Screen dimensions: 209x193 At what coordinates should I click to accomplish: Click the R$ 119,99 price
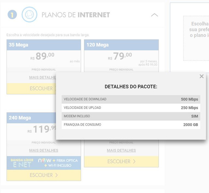[x=42, y=129]
